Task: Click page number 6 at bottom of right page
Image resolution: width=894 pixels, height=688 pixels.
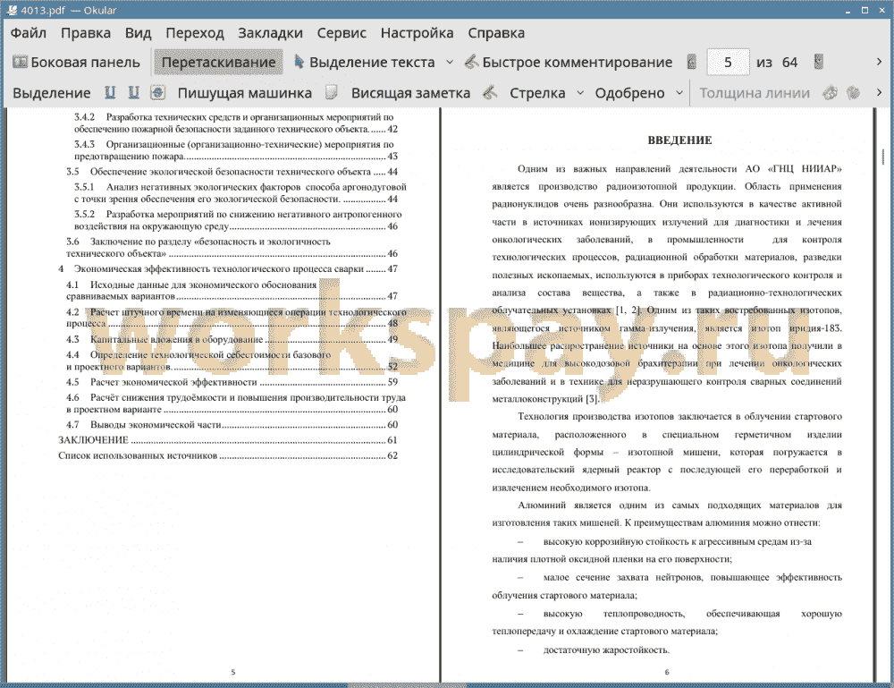Action: pos(667,672)
